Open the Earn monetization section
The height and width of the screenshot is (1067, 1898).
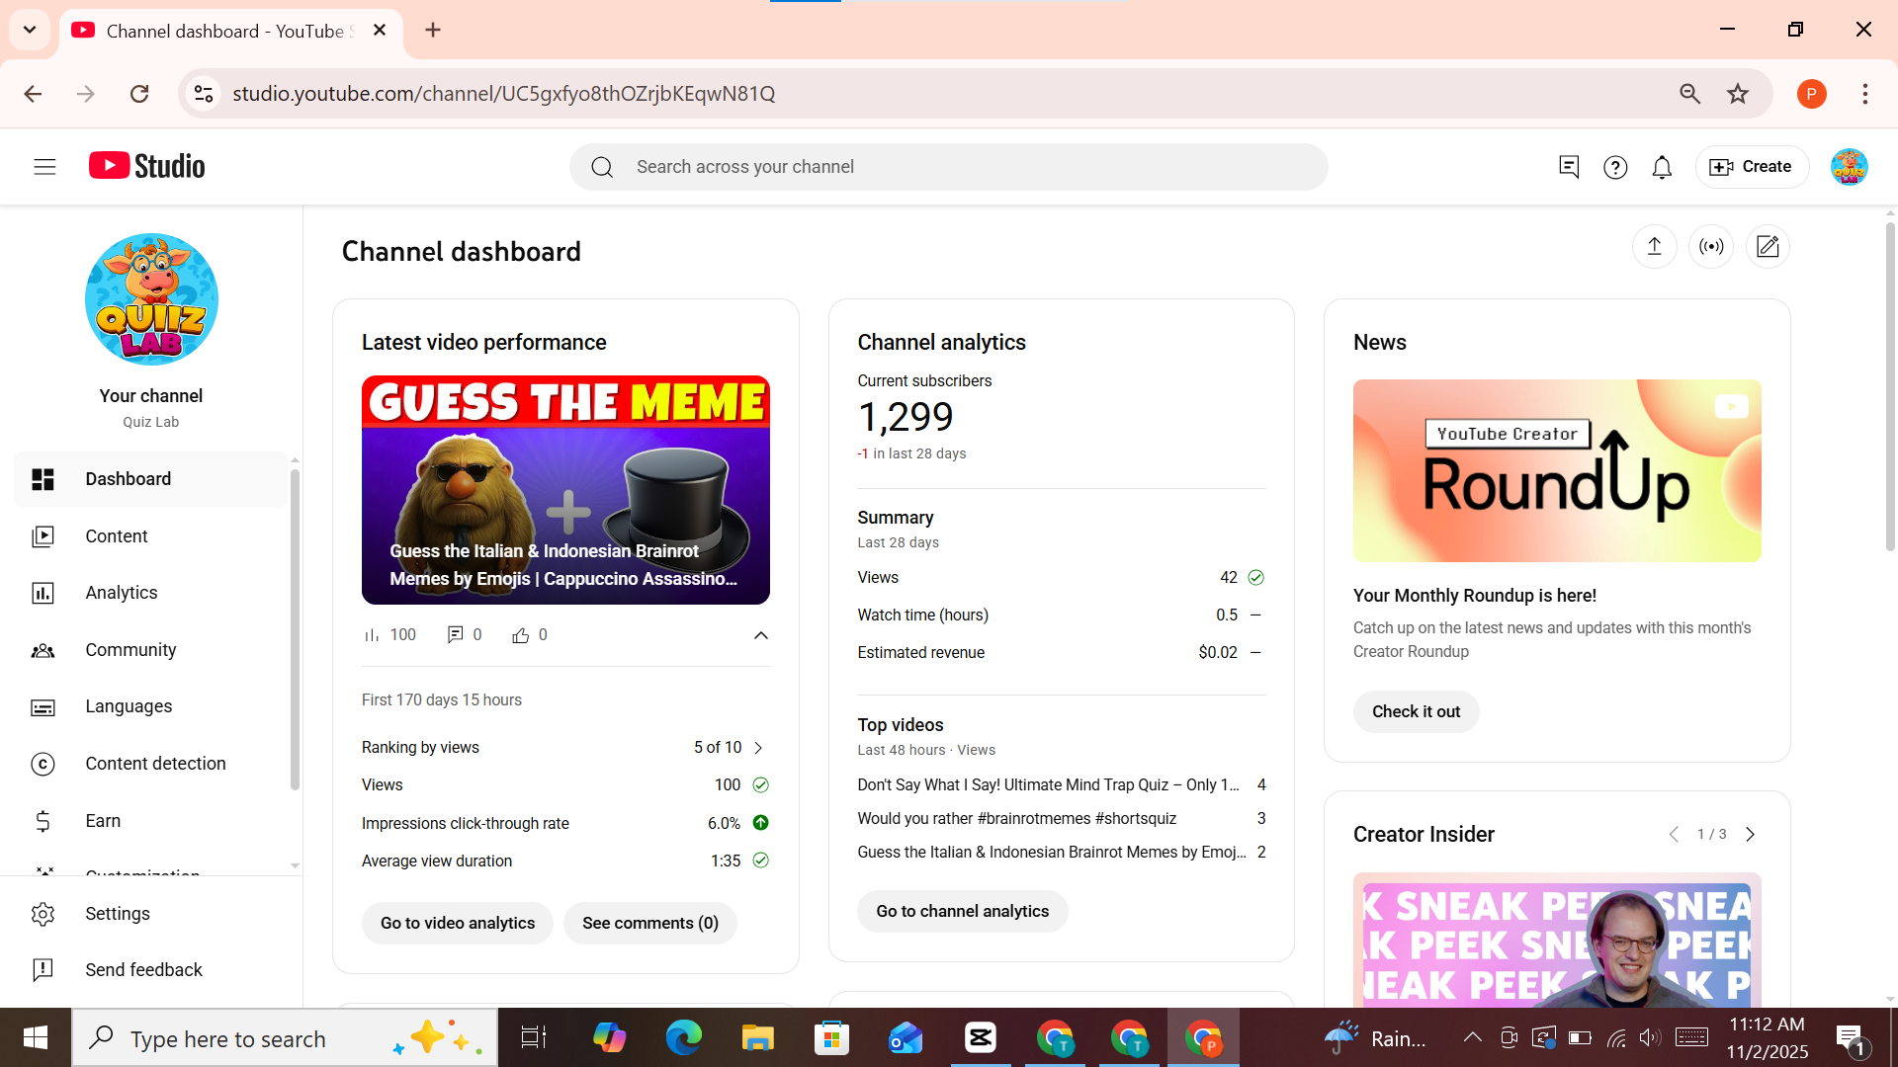pos(102,820)
